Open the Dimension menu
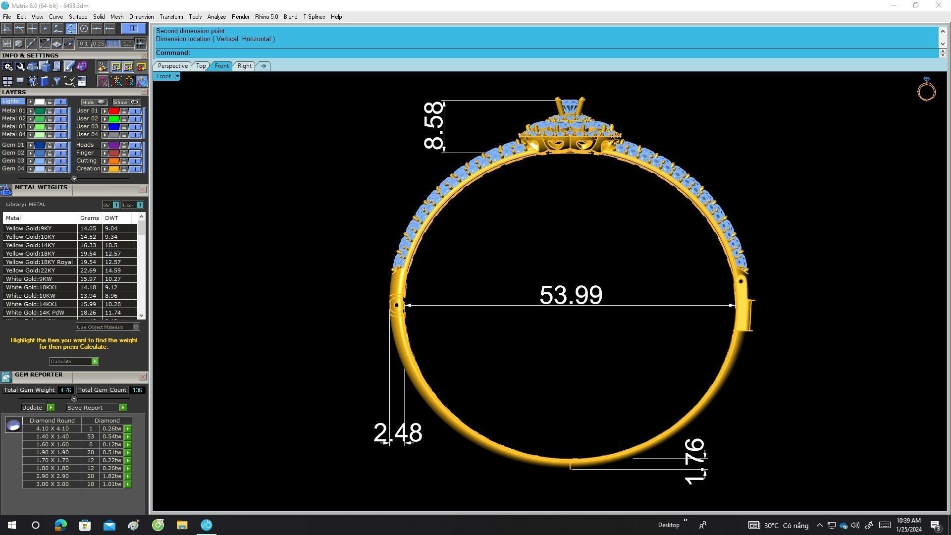 141,17
